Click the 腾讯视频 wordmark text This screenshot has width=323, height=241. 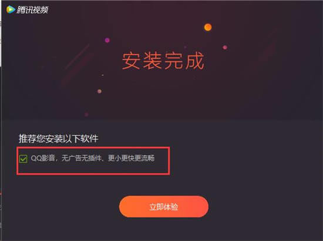pos(32,9)
